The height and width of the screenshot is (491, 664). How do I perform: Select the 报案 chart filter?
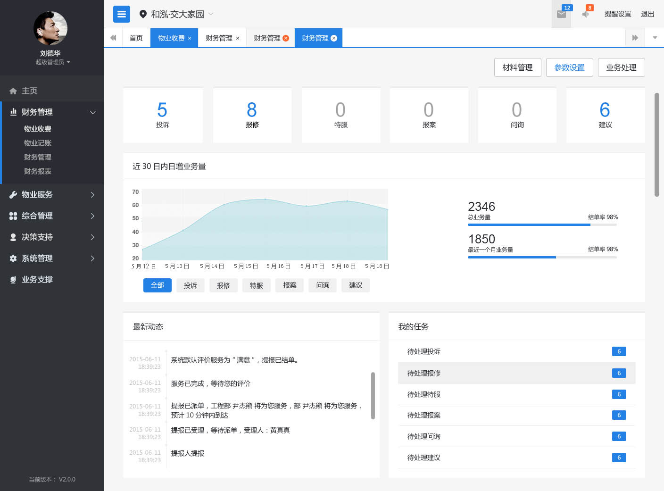point(290,285)
